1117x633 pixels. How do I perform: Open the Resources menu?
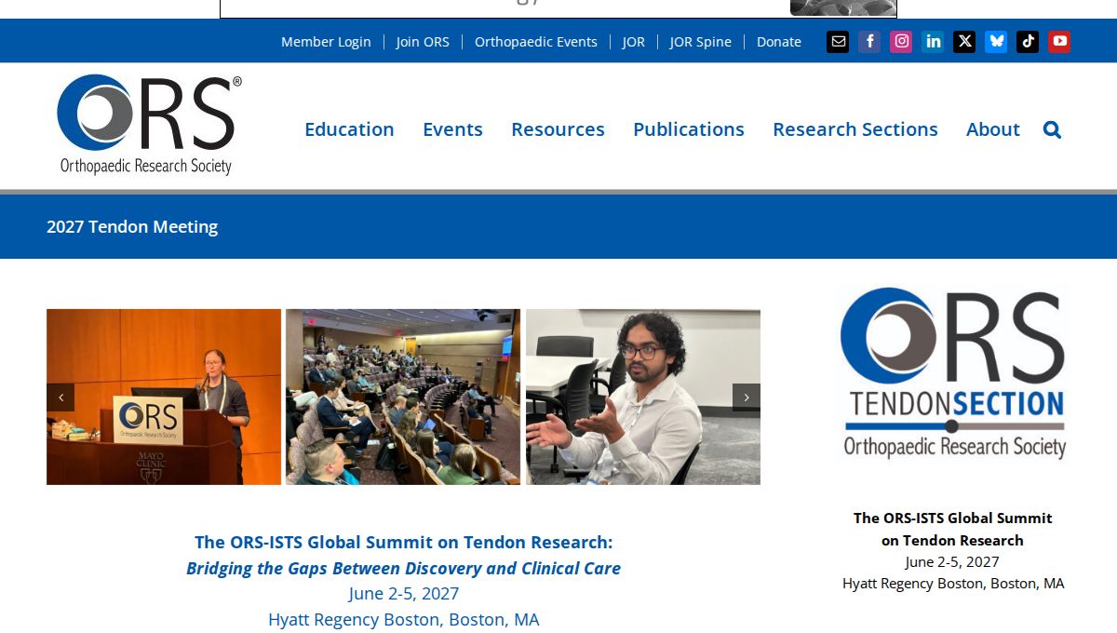pyautogui.click(x=558, y=129)
